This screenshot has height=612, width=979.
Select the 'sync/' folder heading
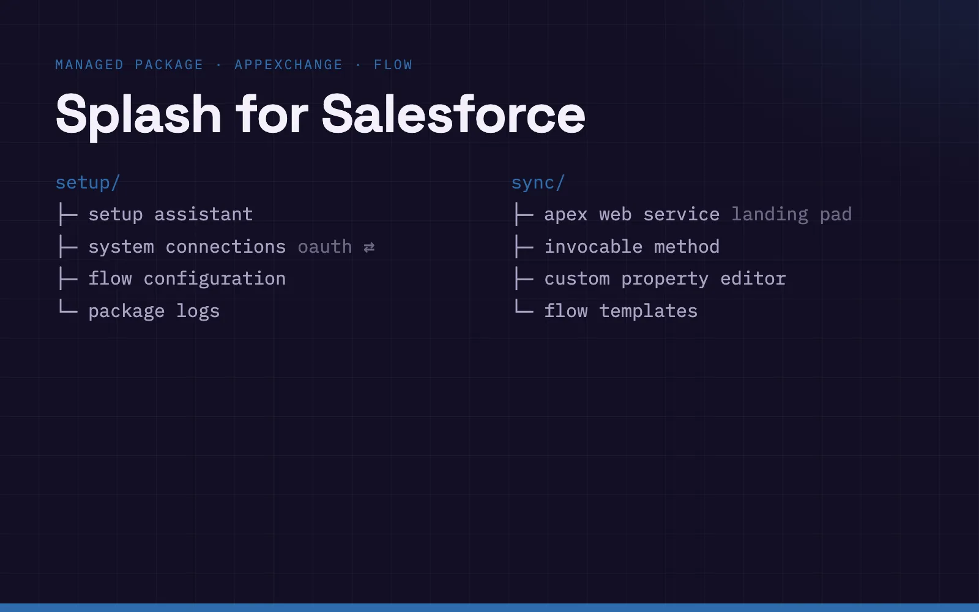click(x=538, y=183)
